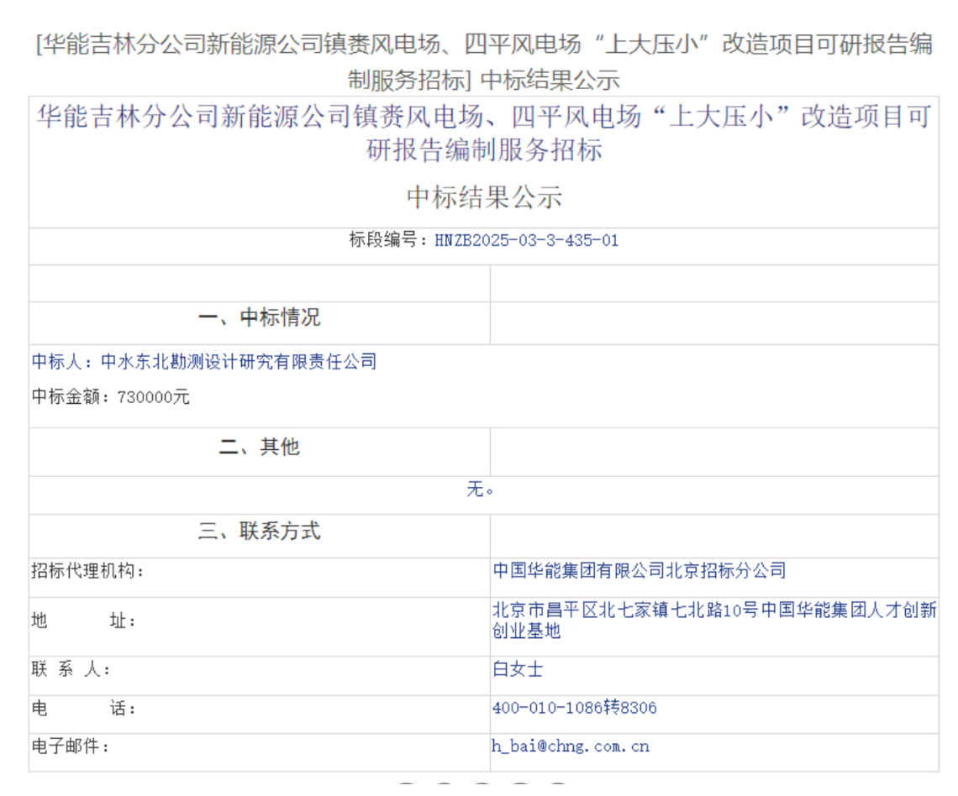Click email address h_bai@chng.com.cn
The width and height of the screenshot is (958, 796).
[571, 746]
